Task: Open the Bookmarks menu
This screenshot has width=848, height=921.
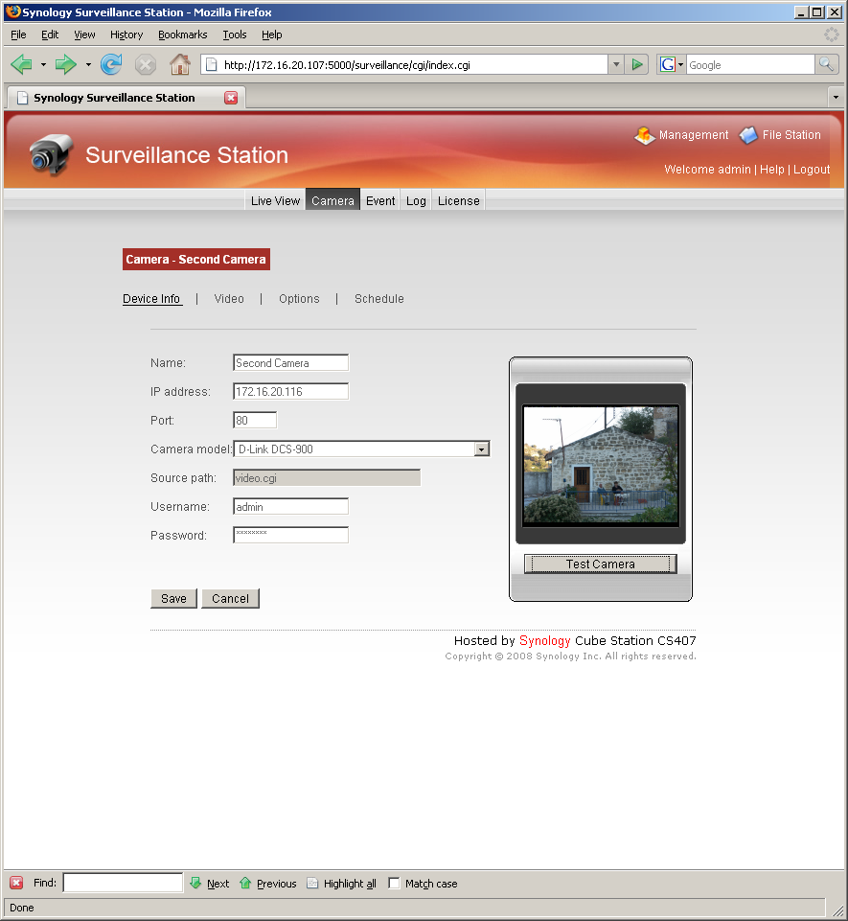Action: click(183, 35)
